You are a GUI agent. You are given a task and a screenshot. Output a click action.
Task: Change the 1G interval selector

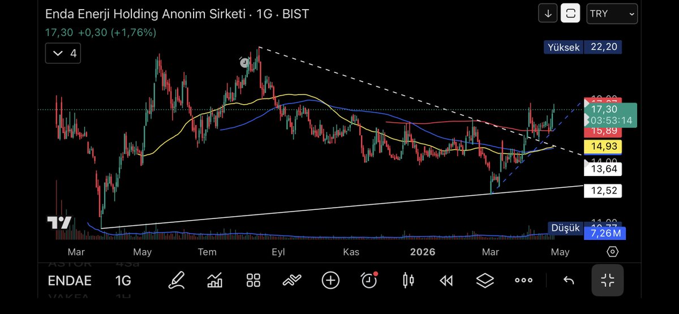(x=123, y=281)
